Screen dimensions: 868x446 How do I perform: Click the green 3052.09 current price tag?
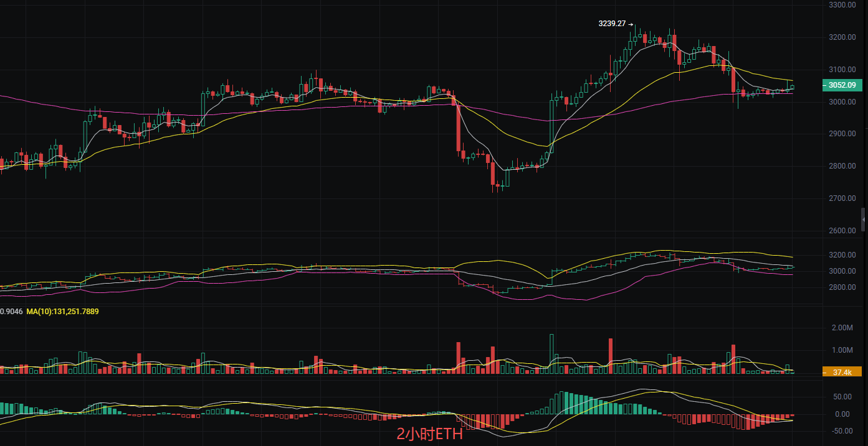[841, 85]
